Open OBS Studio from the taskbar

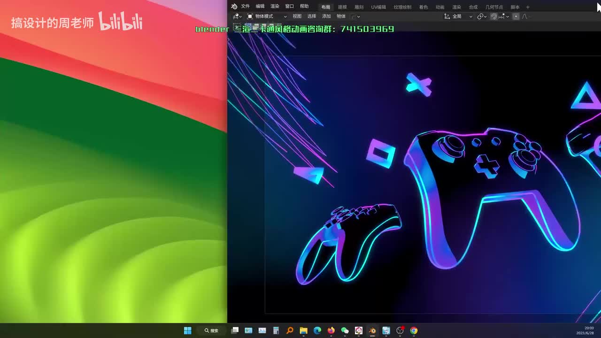(400, 330)
